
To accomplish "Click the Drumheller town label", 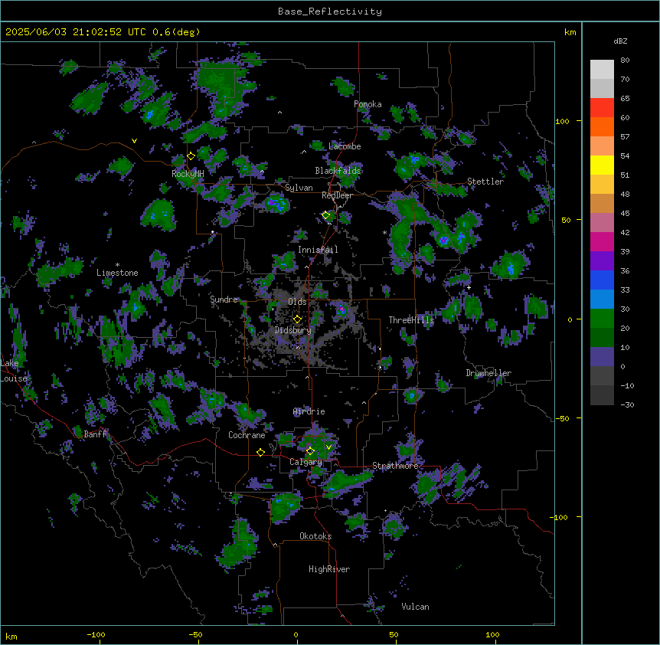I will click(x=488, y=373).
